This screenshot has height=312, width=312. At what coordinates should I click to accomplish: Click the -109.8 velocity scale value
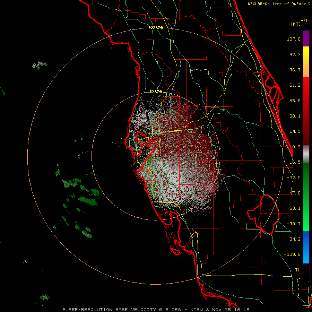coord(292,254)
